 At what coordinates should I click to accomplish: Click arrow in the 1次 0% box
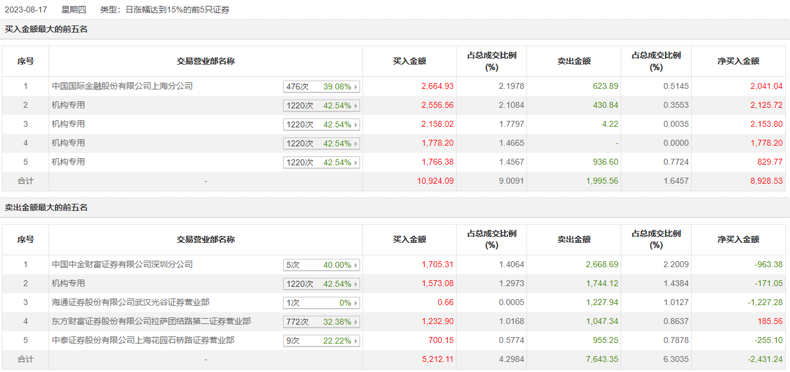356,303
